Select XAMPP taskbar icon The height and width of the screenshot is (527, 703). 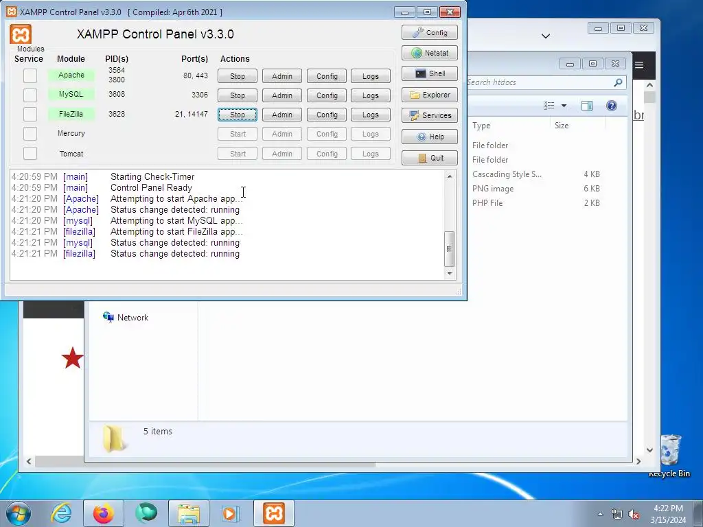click(x=274, y=513)
